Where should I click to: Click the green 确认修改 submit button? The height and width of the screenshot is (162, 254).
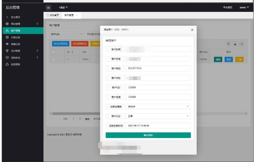[x=148, y=135]
